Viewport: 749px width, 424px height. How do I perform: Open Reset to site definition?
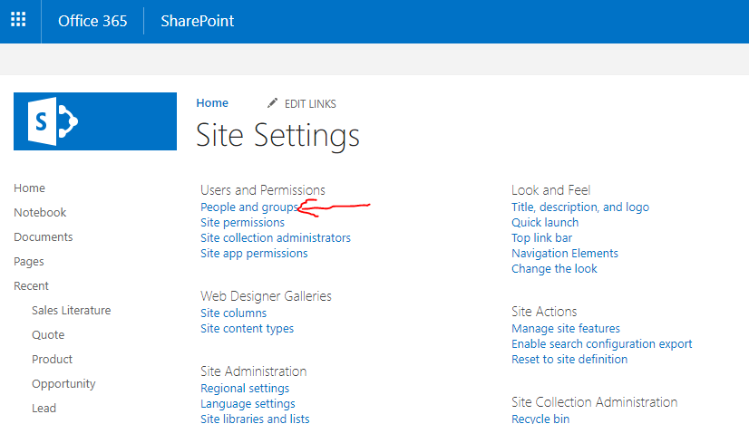click(569, 359)
